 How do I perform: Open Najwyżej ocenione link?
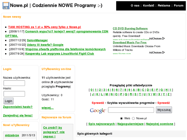click(160, 124)
